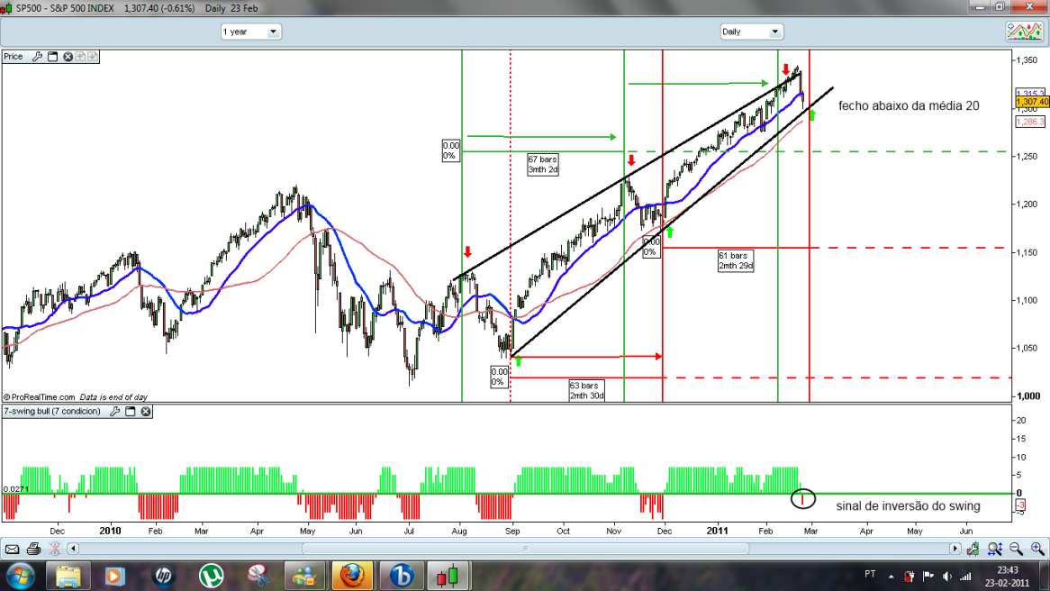Click the 1,307.40 current price tag
The height and width of the screenshot is (591, 1050).
(1032, 102)
